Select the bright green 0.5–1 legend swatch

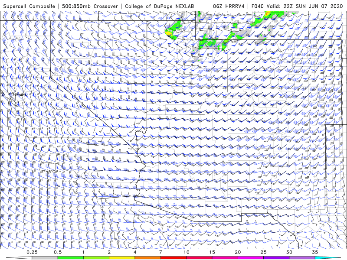pos(70,258)
